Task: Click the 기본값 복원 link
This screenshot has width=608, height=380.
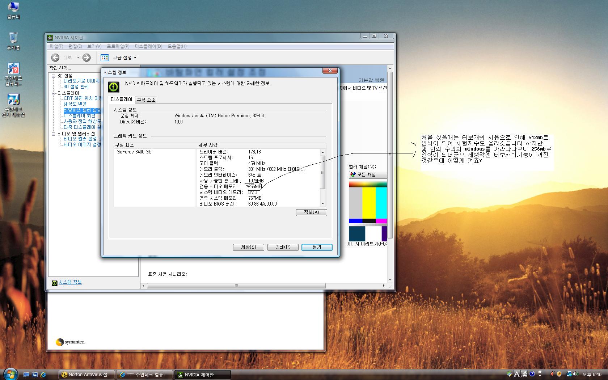Action: [371, 80]
